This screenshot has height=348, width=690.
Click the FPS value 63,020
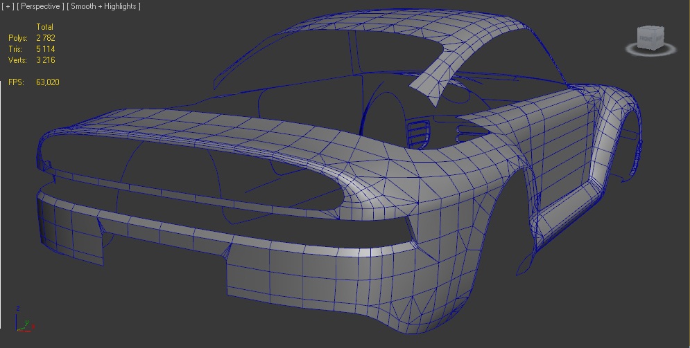[48, 82]
